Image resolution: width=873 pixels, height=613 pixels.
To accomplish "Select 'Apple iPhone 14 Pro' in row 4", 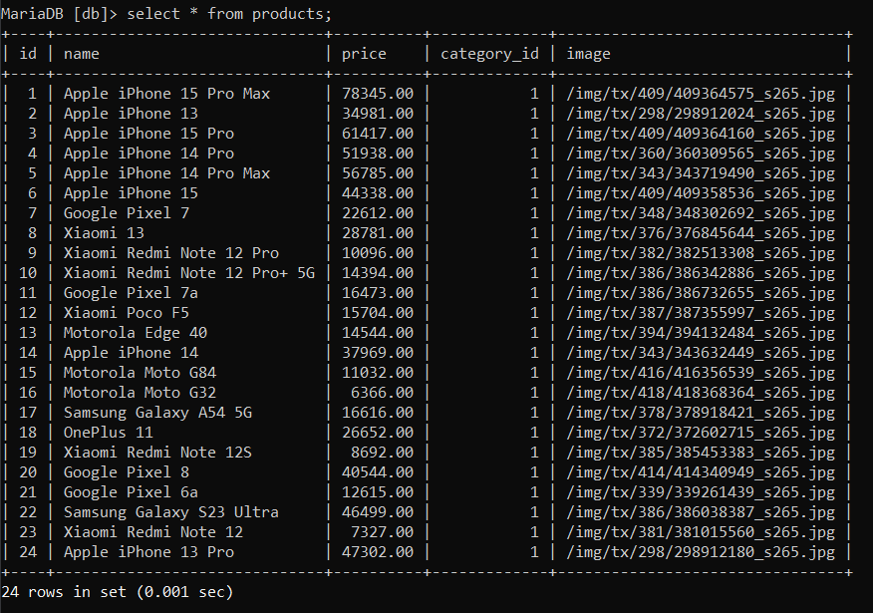I will [x=148, y=153].
